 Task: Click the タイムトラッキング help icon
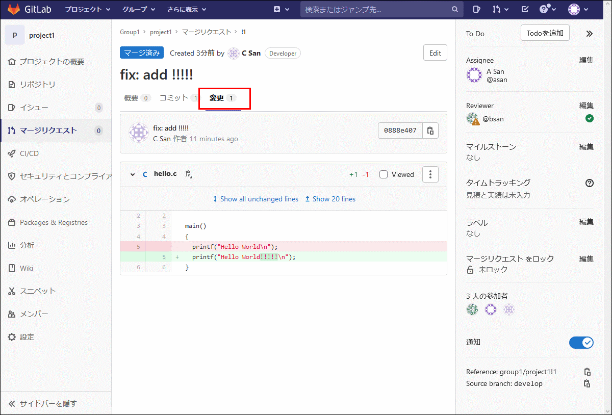tap(590, 183)
